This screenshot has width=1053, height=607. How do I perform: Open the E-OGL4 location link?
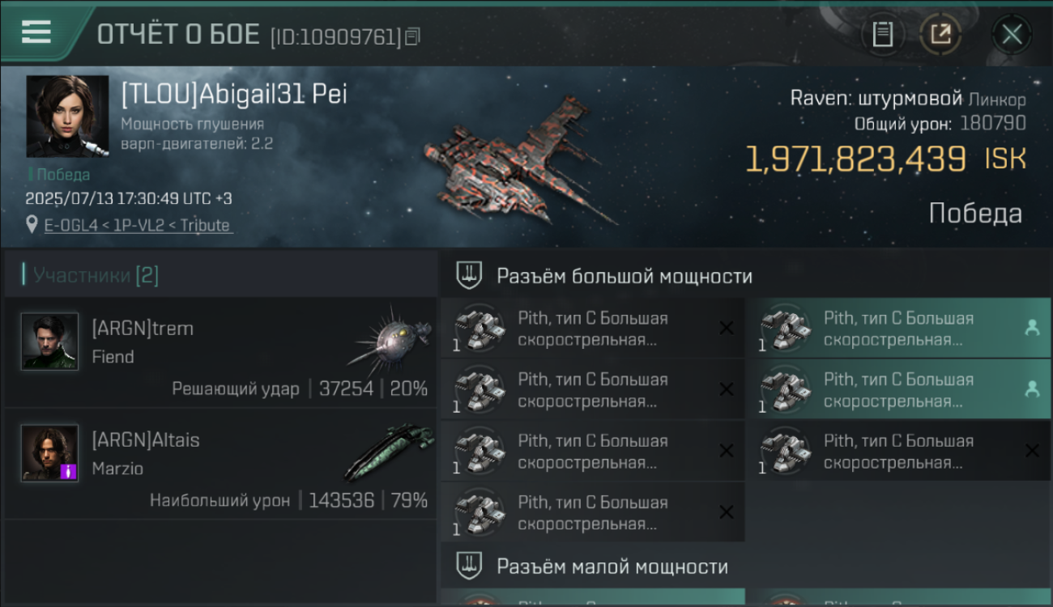click(139, 225)
